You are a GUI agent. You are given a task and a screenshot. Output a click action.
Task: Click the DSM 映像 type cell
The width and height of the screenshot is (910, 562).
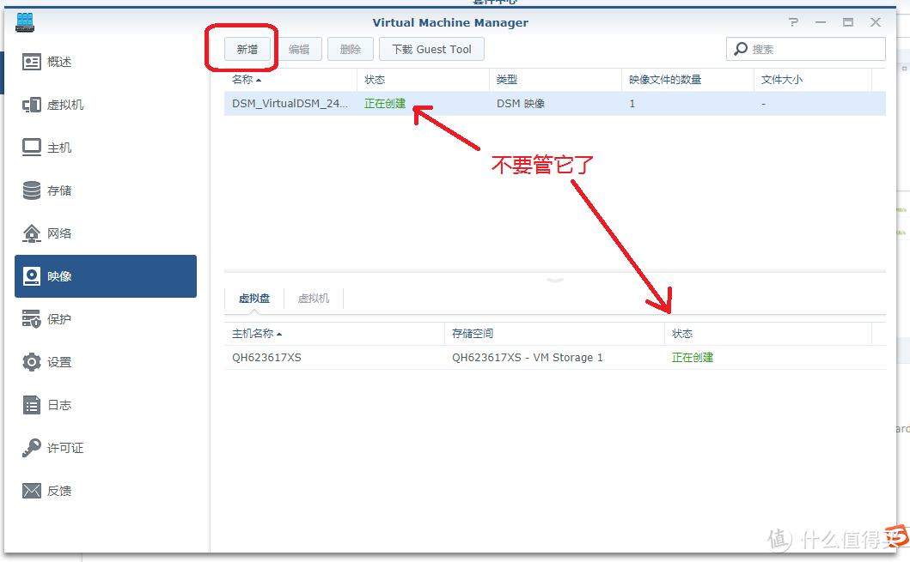pos(521,104)
